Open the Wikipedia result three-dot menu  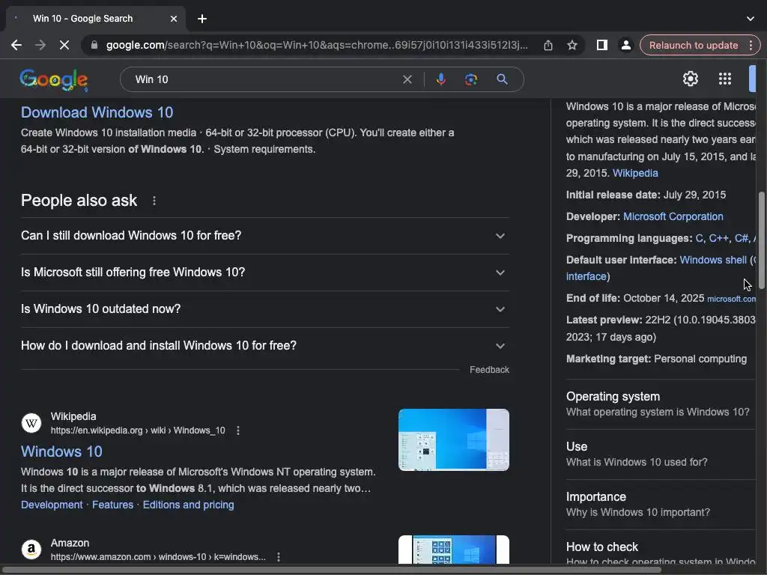238,431
